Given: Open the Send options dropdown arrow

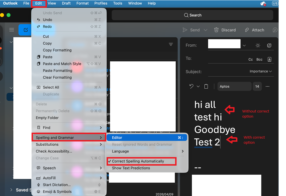Looking at the screenshot, I should click(205, 30).
